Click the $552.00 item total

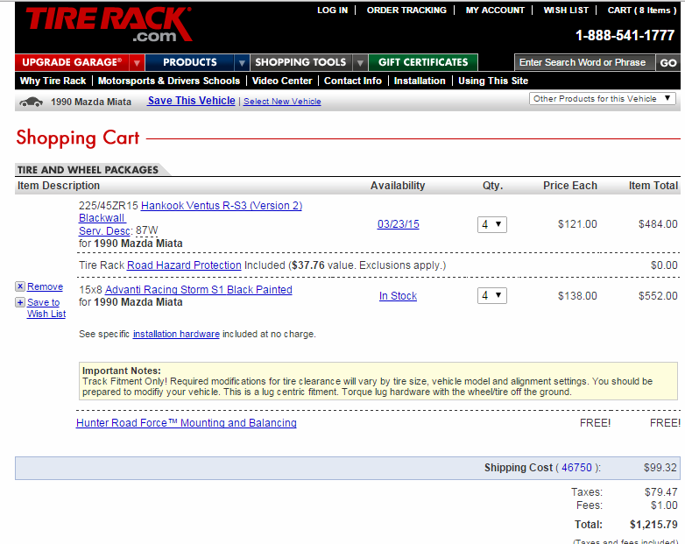coord(658,296)
